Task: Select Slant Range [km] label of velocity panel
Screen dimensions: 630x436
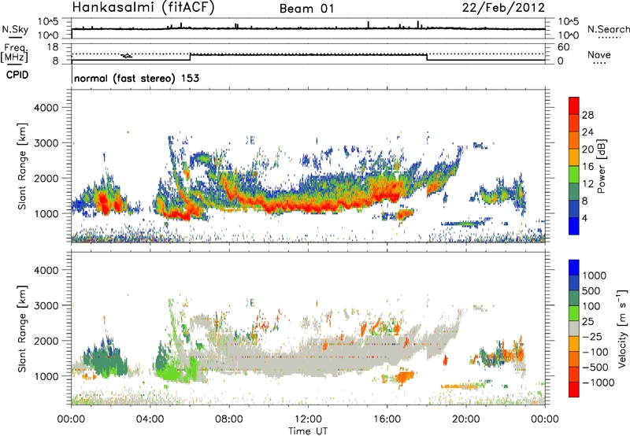Action: (x=22, y=328)
